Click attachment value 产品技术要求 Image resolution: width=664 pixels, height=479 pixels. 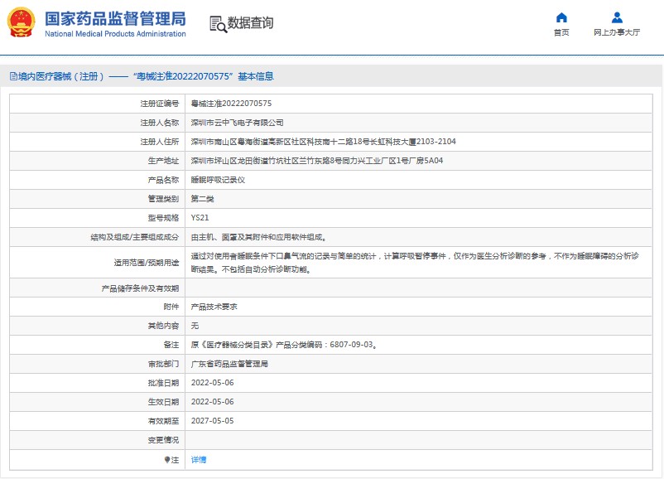pos(214,307)
